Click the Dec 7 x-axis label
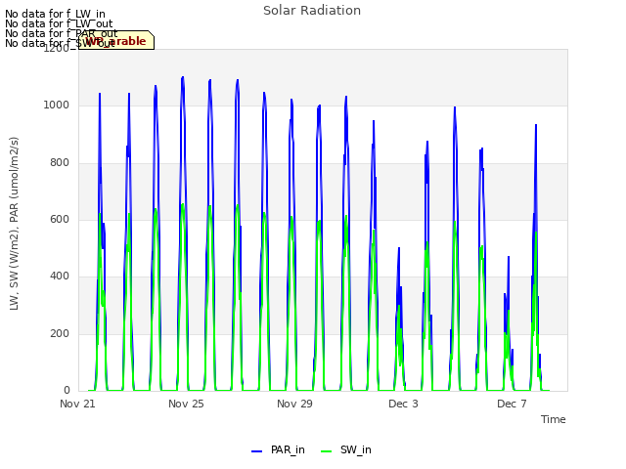Image resolution: width=626 pixels, height=469 pixels. [512, 404]
